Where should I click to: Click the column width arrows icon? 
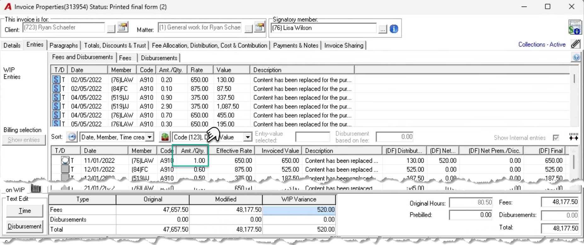pos(574,137)
